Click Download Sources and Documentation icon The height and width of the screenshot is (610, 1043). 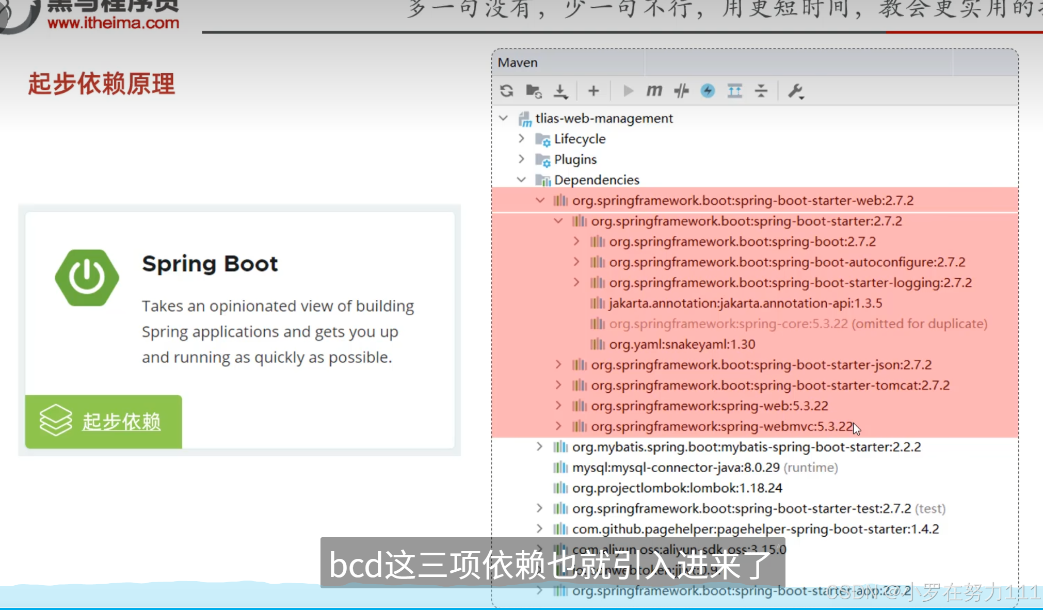(560, 91)
